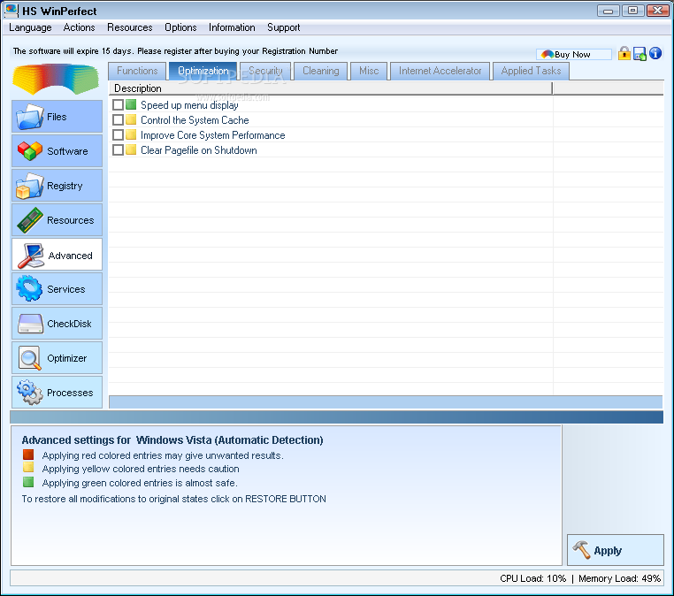Screen dimensions: 674x596
Task: Select the Control the System Cache entry
Action: click(195, 120)
